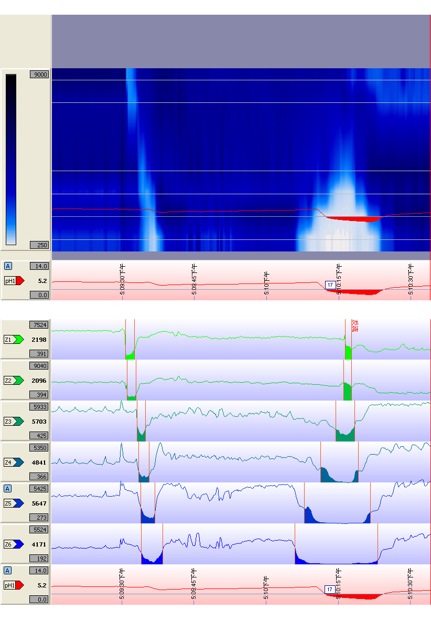Click the 5:10:30 time label on upper axis
Viewport: 431px width, 620px height.
coord(411,280)
